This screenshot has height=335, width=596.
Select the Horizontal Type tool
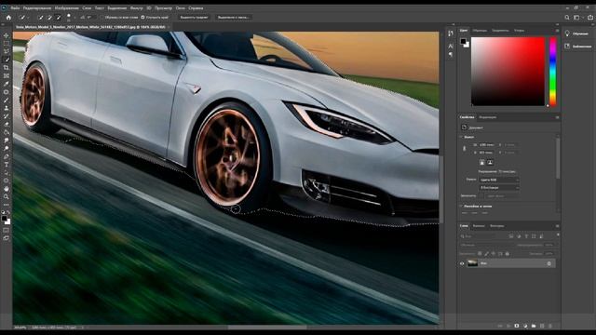tap(7, 165)
